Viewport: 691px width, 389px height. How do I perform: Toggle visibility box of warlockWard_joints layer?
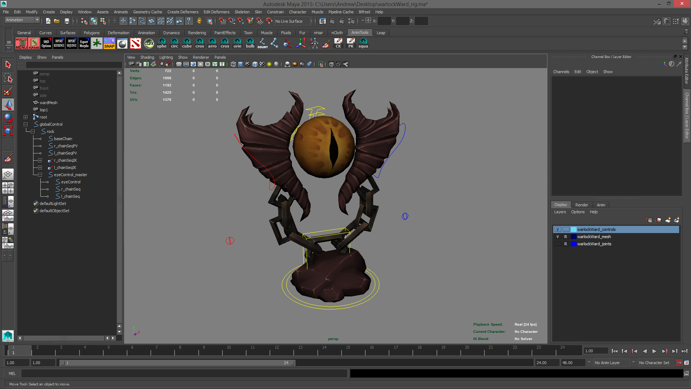click(557, 244)
